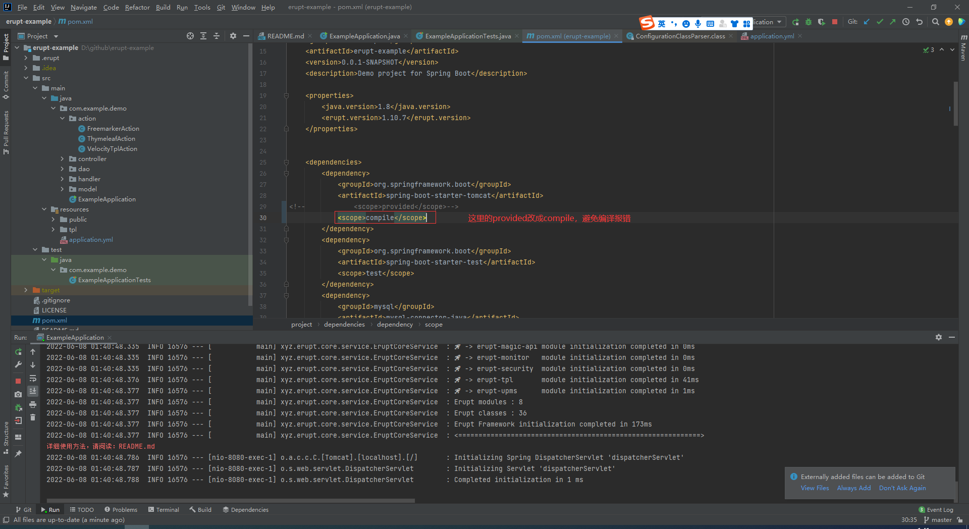Click the Search Everywhere magnifier icon

[x=935, y=22]
